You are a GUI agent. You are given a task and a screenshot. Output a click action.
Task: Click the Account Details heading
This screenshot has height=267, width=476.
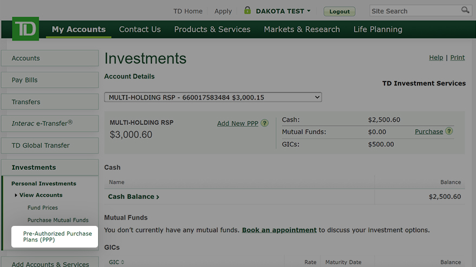pyautogui.click(x=129, y=76)
